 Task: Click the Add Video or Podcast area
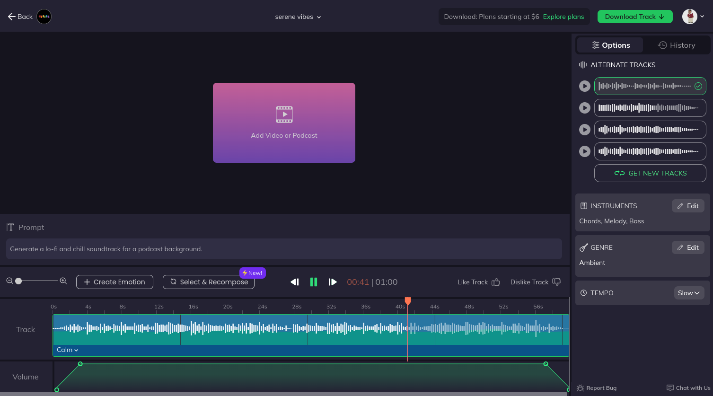point(284,123)
